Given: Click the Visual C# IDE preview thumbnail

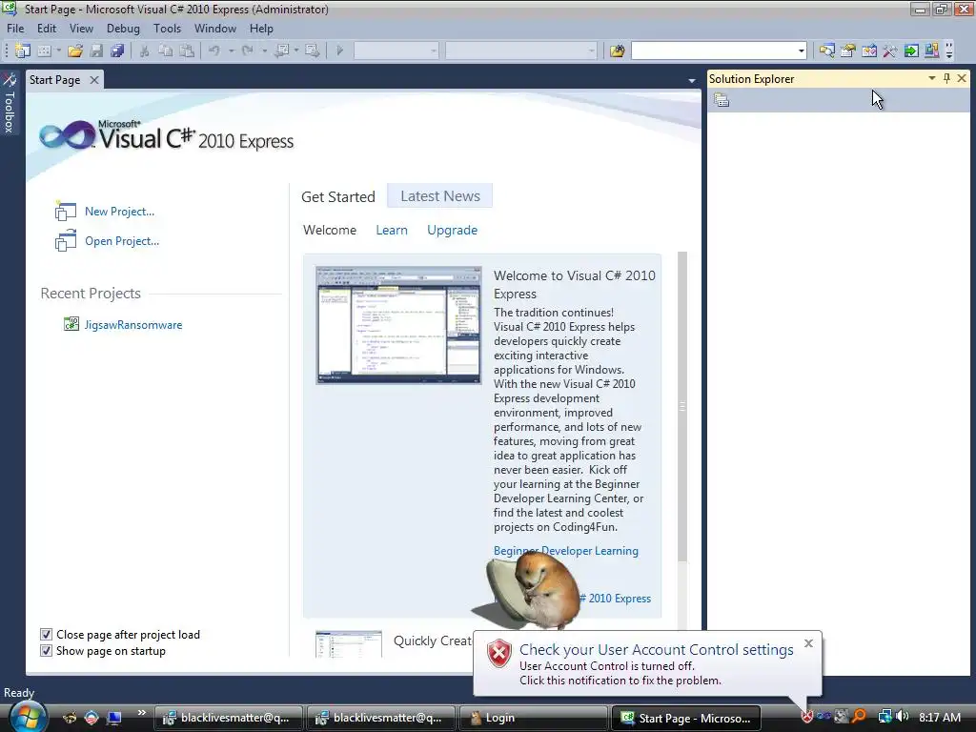Looking at the screenshot, I should tap(398, 325).
